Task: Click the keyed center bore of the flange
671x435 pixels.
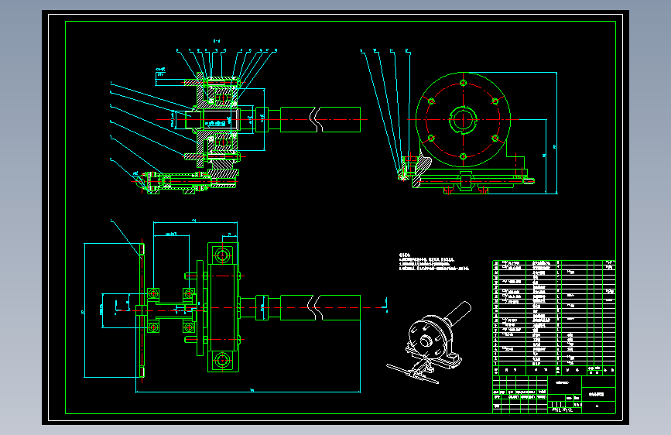Action: [463, 120]
